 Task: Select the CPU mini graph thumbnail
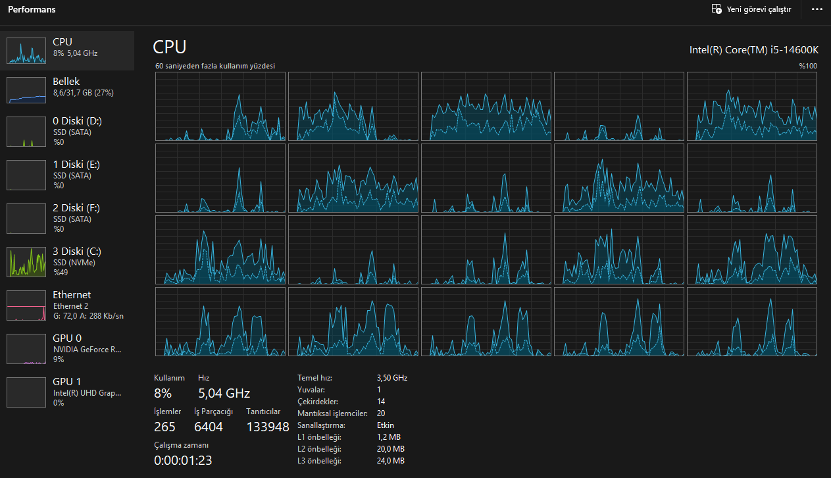click(x=26, y=50)
